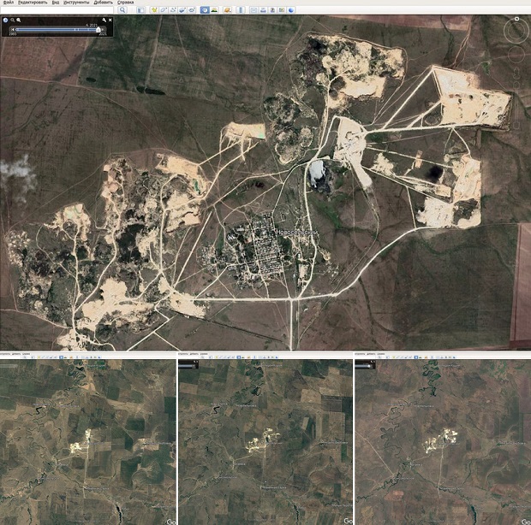Click the Record a Tour icon

click(192, 10)
